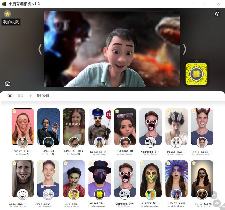Toggle favorite star on Sweet-Mask lens
This screenshot has height=210, width=225.
pyautogui.click(x=168, y=163)
